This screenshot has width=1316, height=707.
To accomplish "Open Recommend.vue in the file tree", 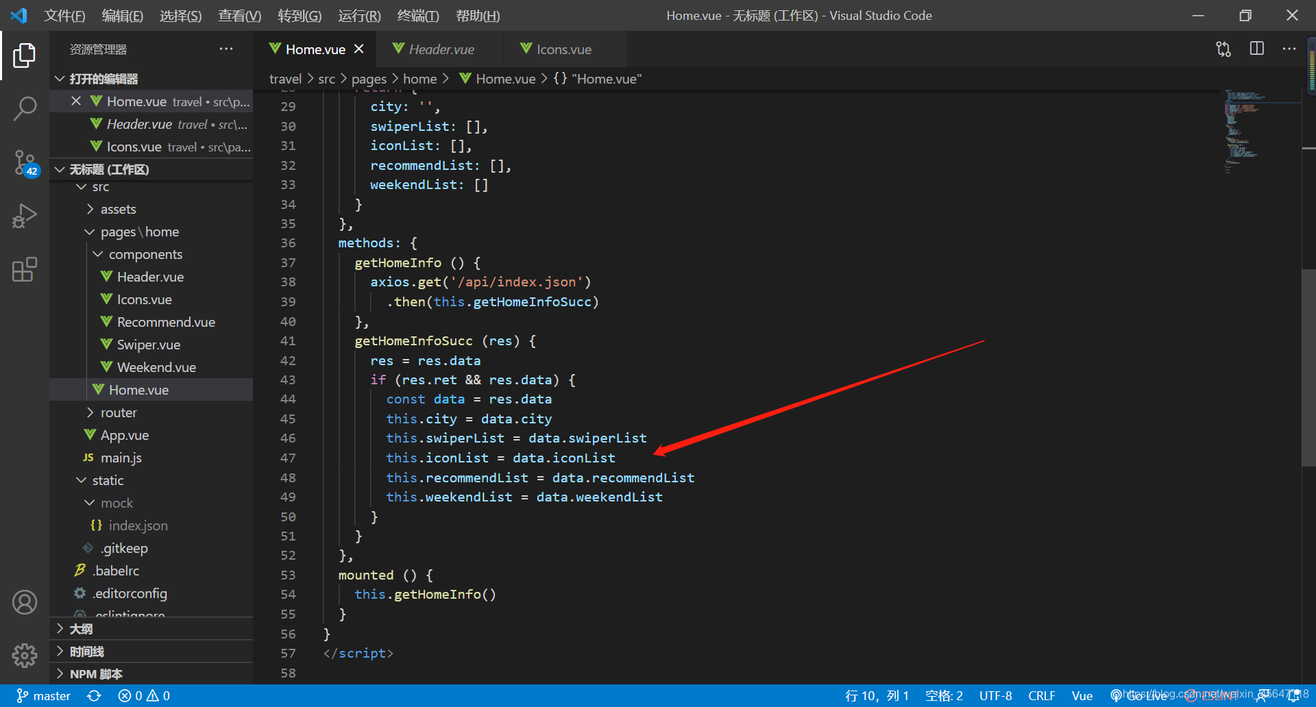I will pos(151,322).
